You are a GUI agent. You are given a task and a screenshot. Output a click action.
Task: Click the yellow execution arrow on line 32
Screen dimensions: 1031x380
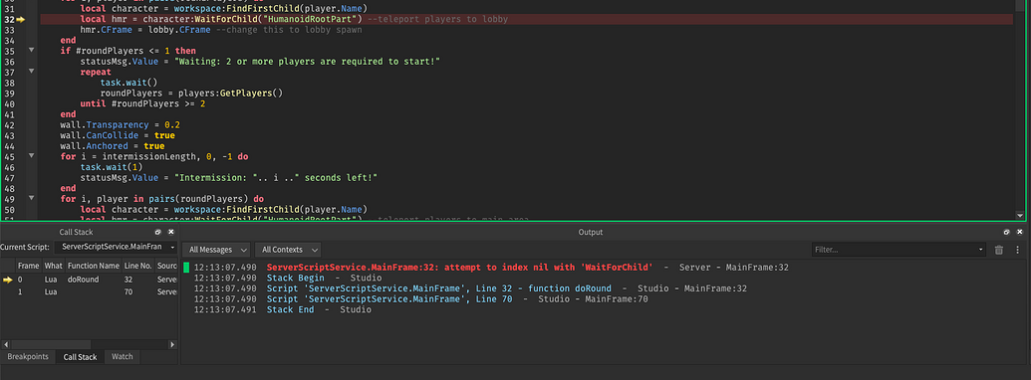[20, 20]
